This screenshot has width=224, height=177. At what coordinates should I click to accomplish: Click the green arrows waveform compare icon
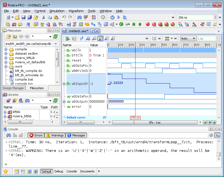pyautogui.click(x=167, y=38)
